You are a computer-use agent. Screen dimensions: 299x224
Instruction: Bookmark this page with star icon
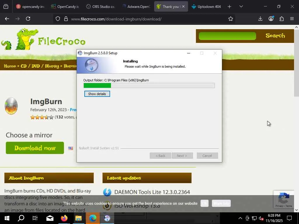point(231,19)
